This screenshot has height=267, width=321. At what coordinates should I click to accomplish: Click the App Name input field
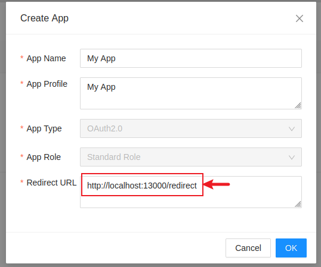pyautogui.click(x=191, y=58)
